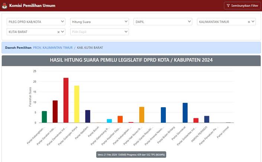
Task: Click the chevron arrow on the KALIMANTAN TIMUR field
Action: (x=253, y=22)
